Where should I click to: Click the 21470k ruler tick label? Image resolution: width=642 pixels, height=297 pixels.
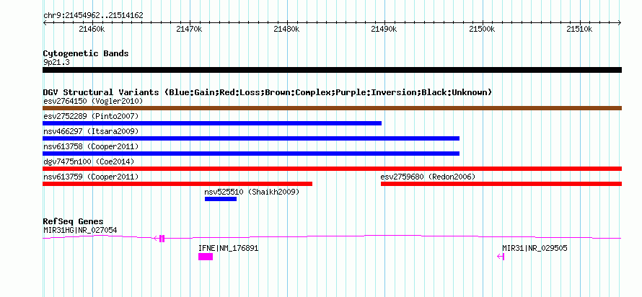(190, 29)
